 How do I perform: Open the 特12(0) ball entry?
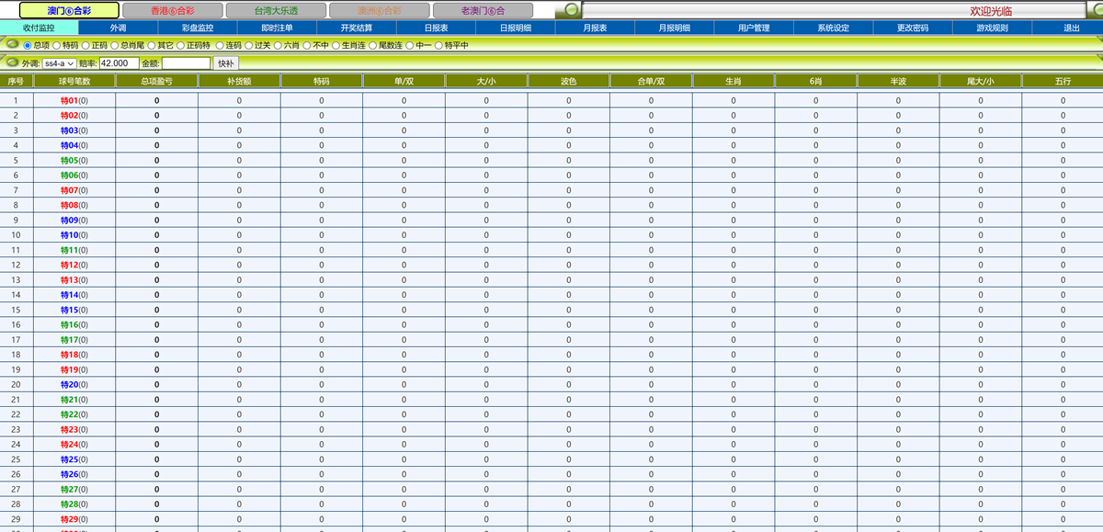pos(74,265)
